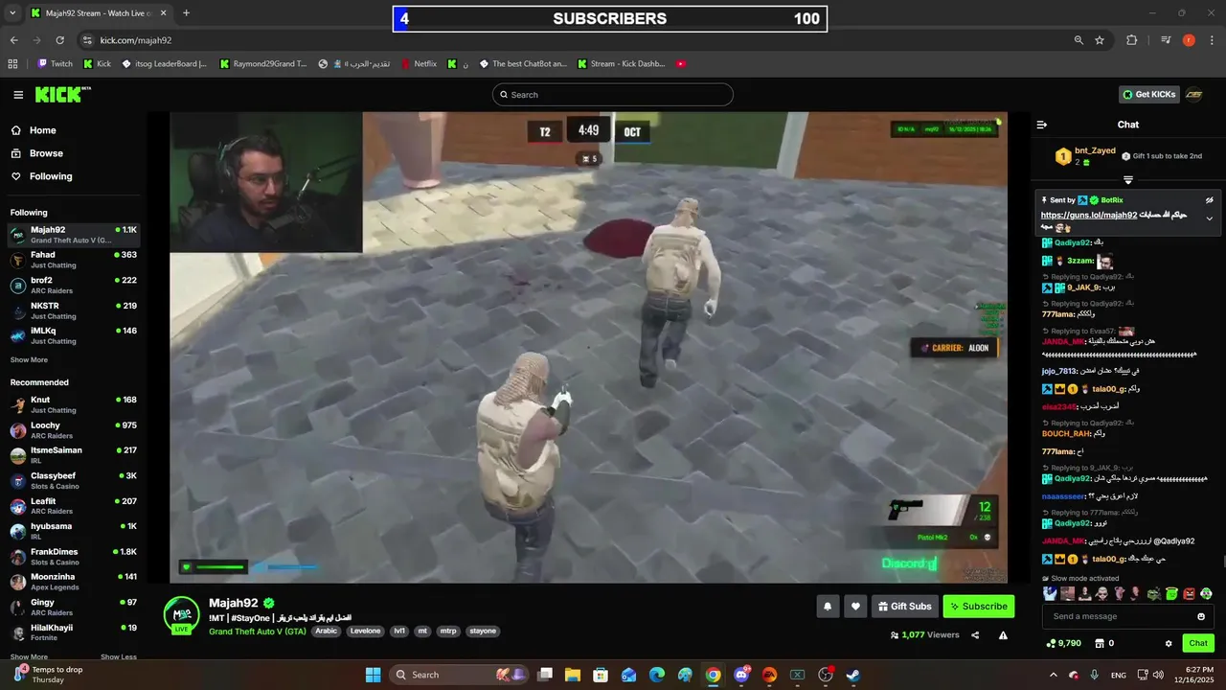The height and width of the screenshot is (690, 1226).
Task: Reload the page in Chrome
Action: click(x=59, y=40)
